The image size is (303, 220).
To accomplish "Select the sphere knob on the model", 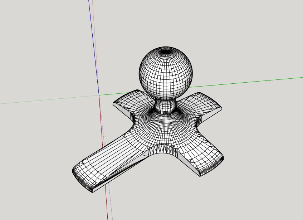I will point(166,73).
